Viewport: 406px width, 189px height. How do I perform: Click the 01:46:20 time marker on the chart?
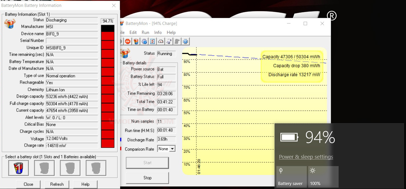[199, 167]
